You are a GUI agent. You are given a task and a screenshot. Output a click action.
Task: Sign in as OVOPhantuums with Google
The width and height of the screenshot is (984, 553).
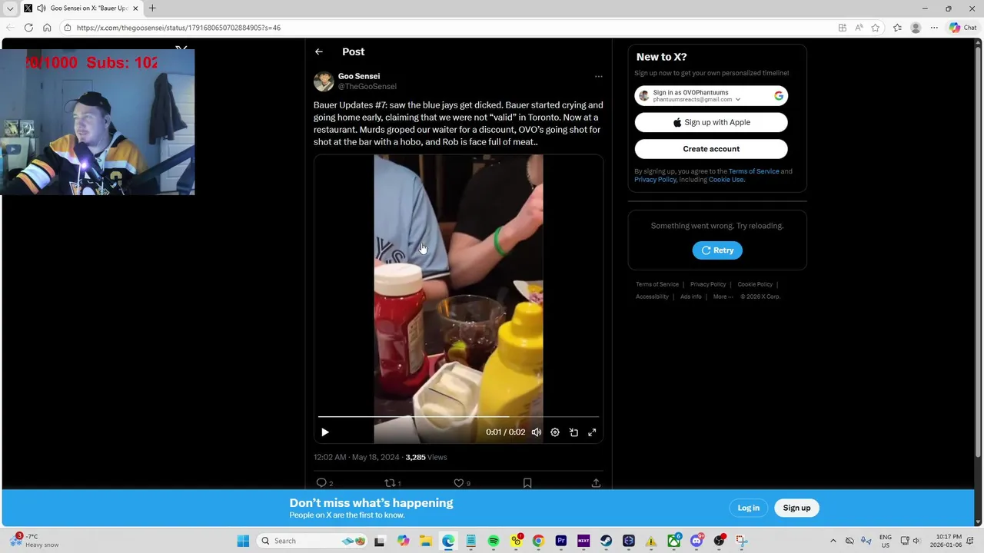[711, 96]
